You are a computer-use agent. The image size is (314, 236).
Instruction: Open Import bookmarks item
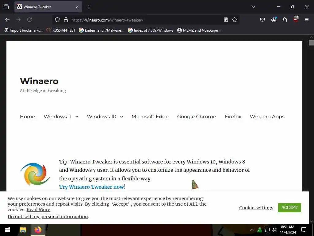point(23,30)
